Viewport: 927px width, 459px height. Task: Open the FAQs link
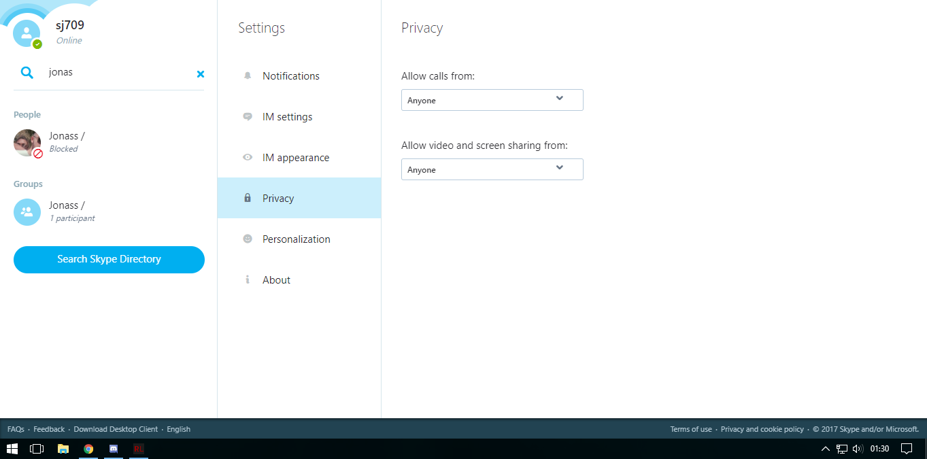(16, 429)
